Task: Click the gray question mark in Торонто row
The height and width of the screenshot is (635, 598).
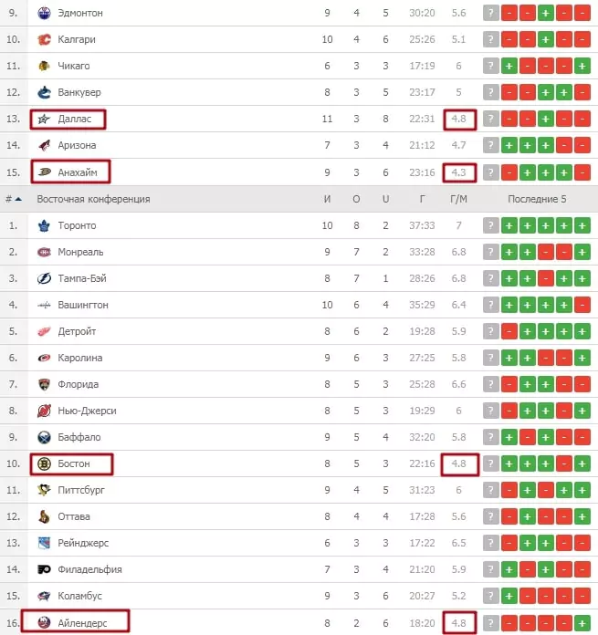Action: pyautogui.click(x=490, y=225)
